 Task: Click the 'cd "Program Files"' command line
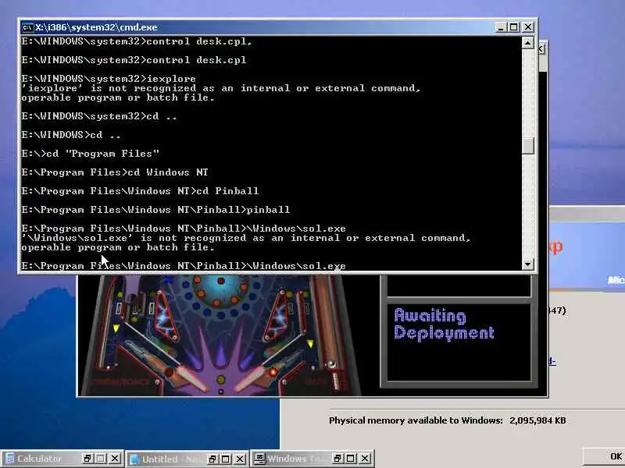click(x=90, y=154)
